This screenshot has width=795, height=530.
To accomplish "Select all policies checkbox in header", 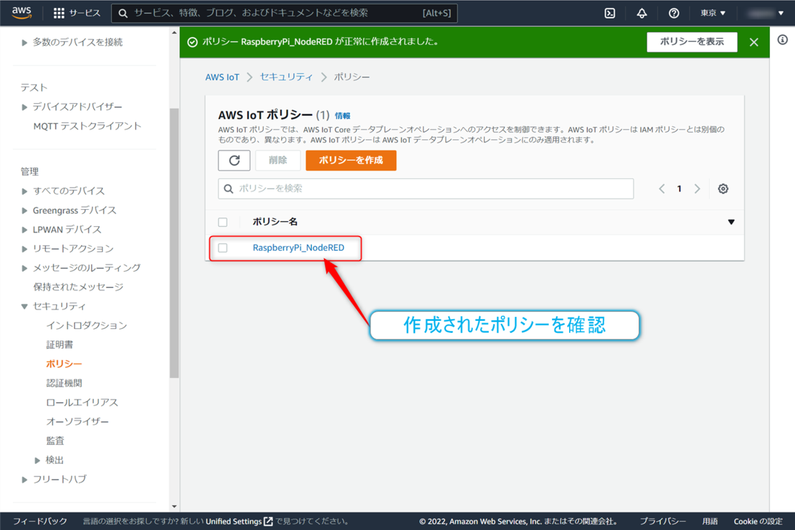I will point(223,222).
